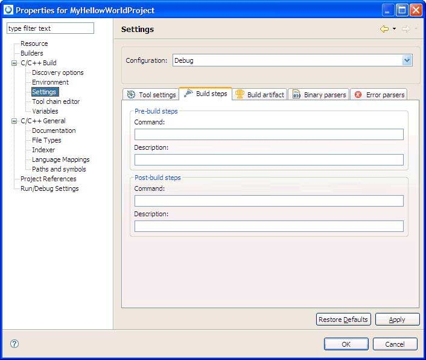
Task: Open the Tool settings tab
Action: 151,95
